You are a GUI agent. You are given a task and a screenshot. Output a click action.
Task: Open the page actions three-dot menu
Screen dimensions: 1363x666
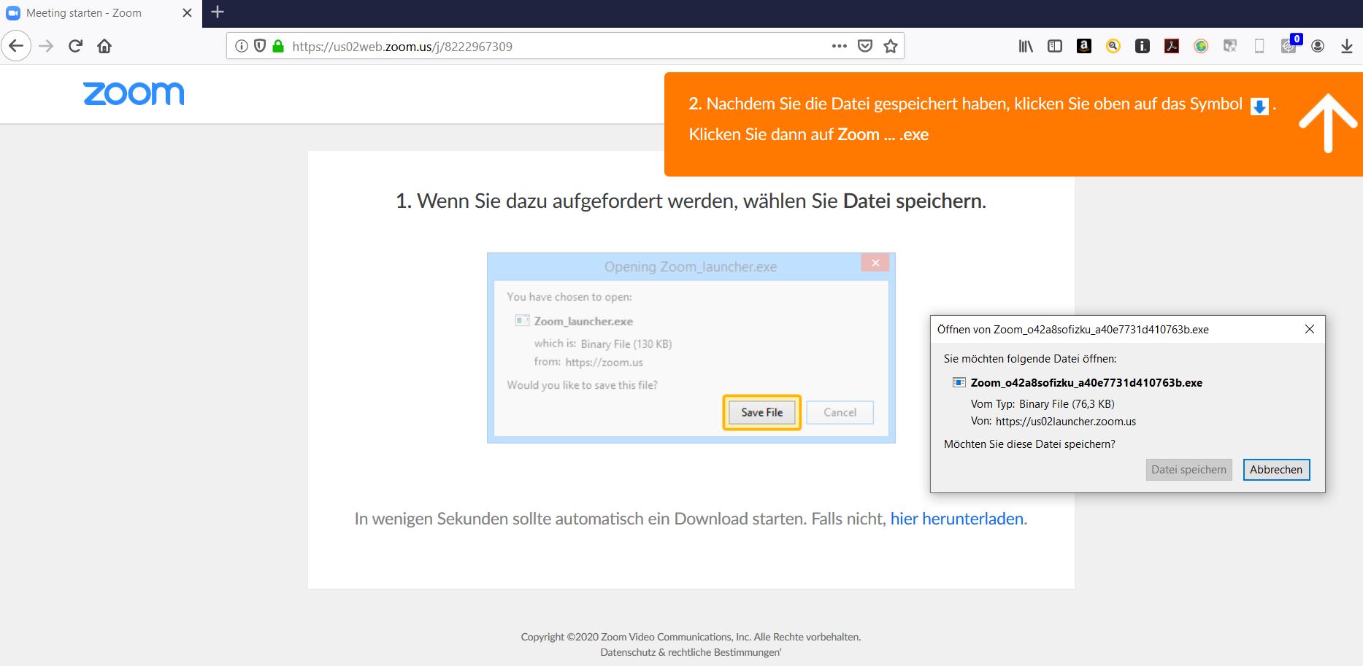pos(840,46)
